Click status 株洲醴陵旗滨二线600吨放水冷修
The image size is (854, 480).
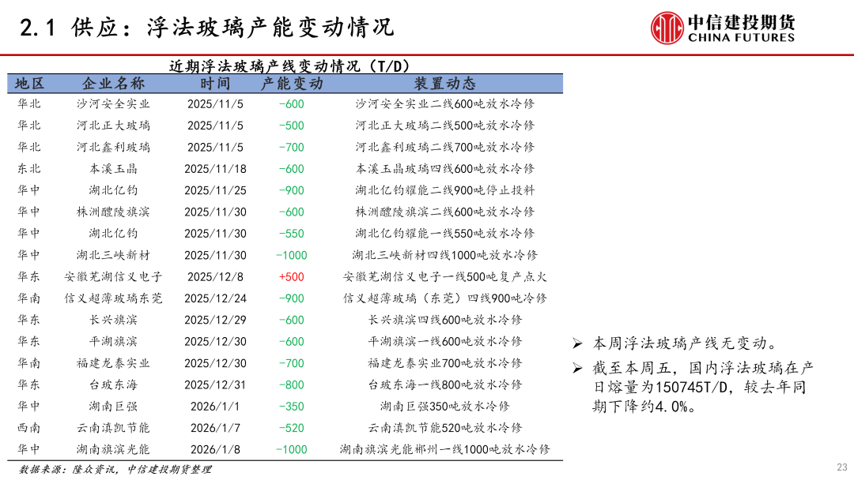pyautogui.click(x=445, y=212)
